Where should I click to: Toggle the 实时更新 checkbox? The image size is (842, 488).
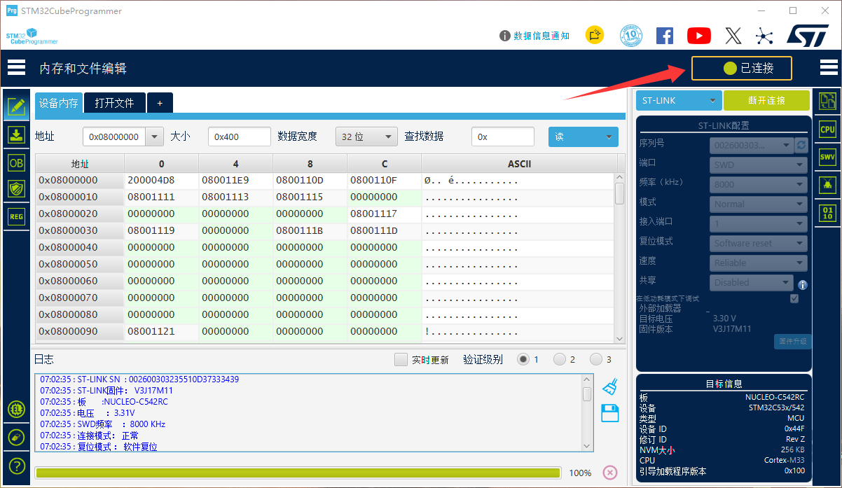pos(401,360)
